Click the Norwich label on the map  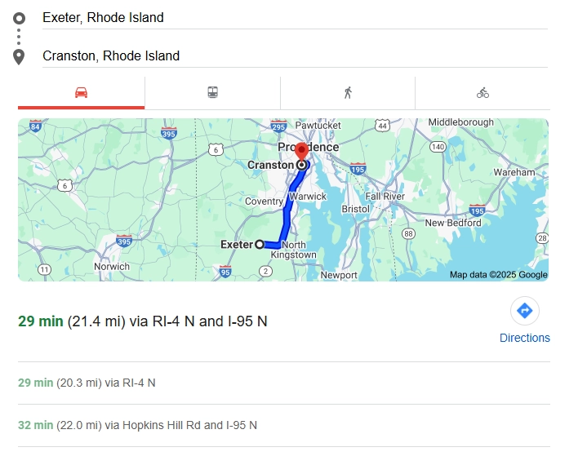(x=112, y=266)
